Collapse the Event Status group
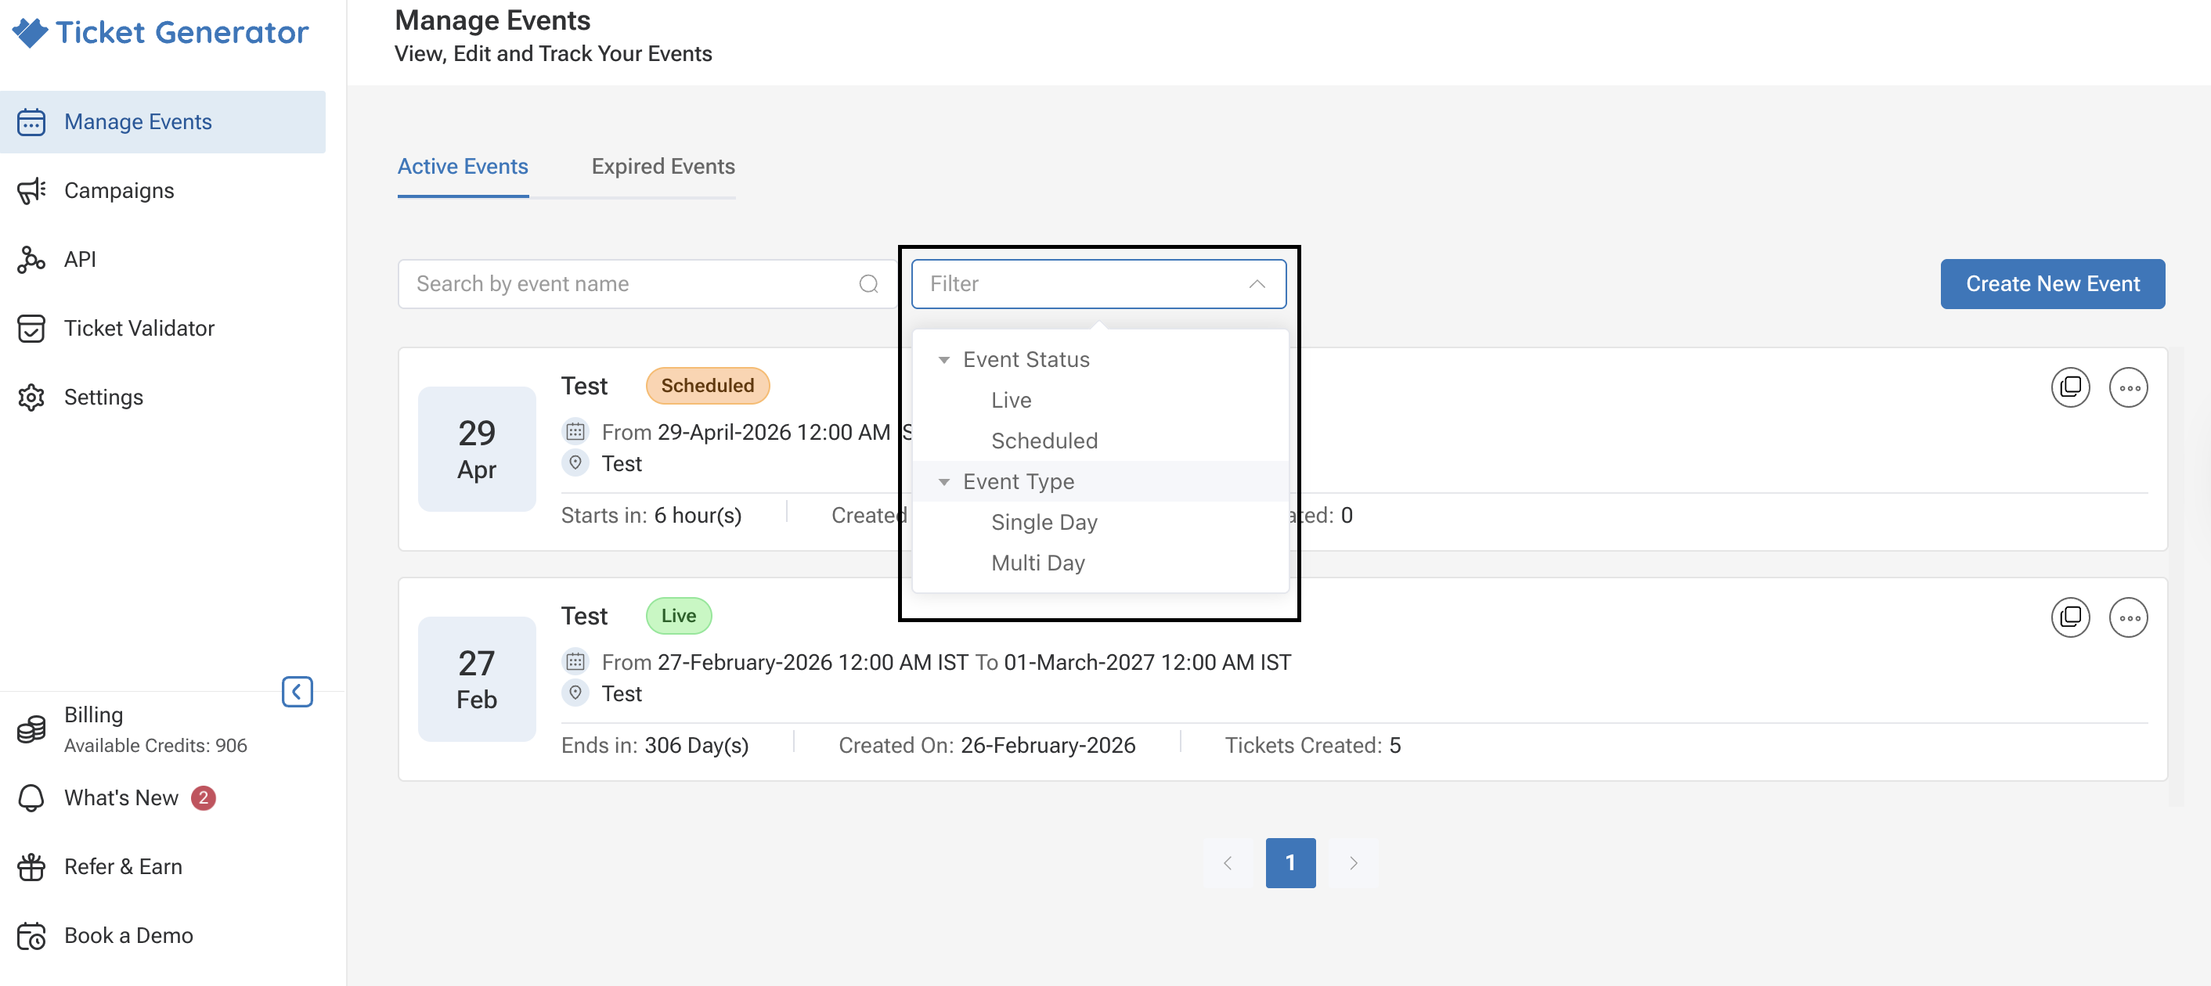Screen dimensions: 2211x986 click(x=943, y=359)
